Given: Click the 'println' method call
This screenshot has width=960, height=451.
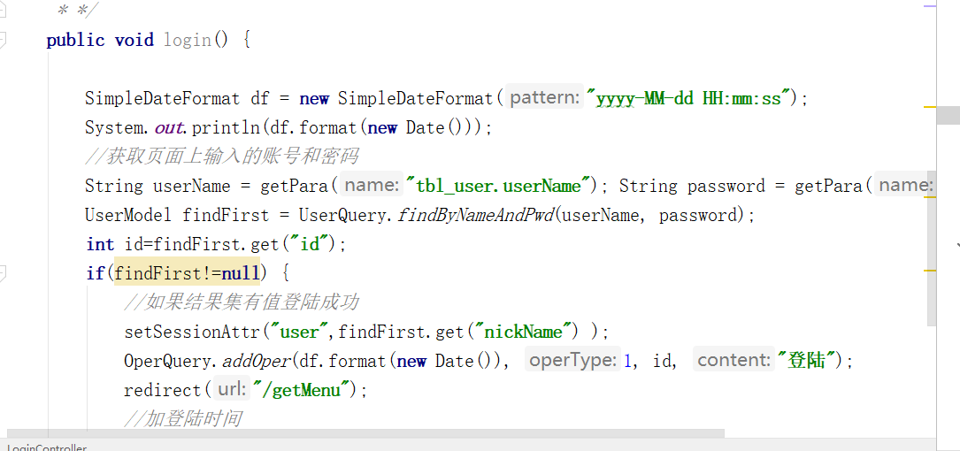Looking at the screenshot, I should (227, 128).
